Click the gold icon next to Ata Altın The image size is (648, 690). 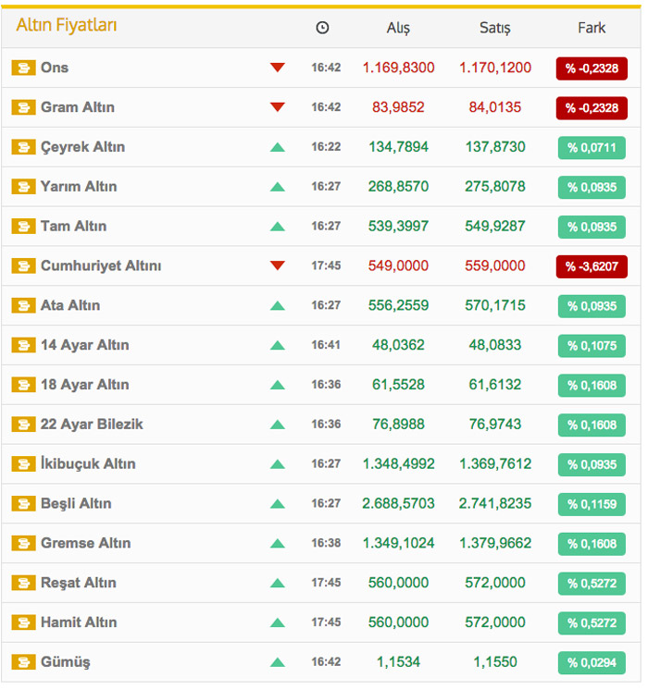click(22, 305)
